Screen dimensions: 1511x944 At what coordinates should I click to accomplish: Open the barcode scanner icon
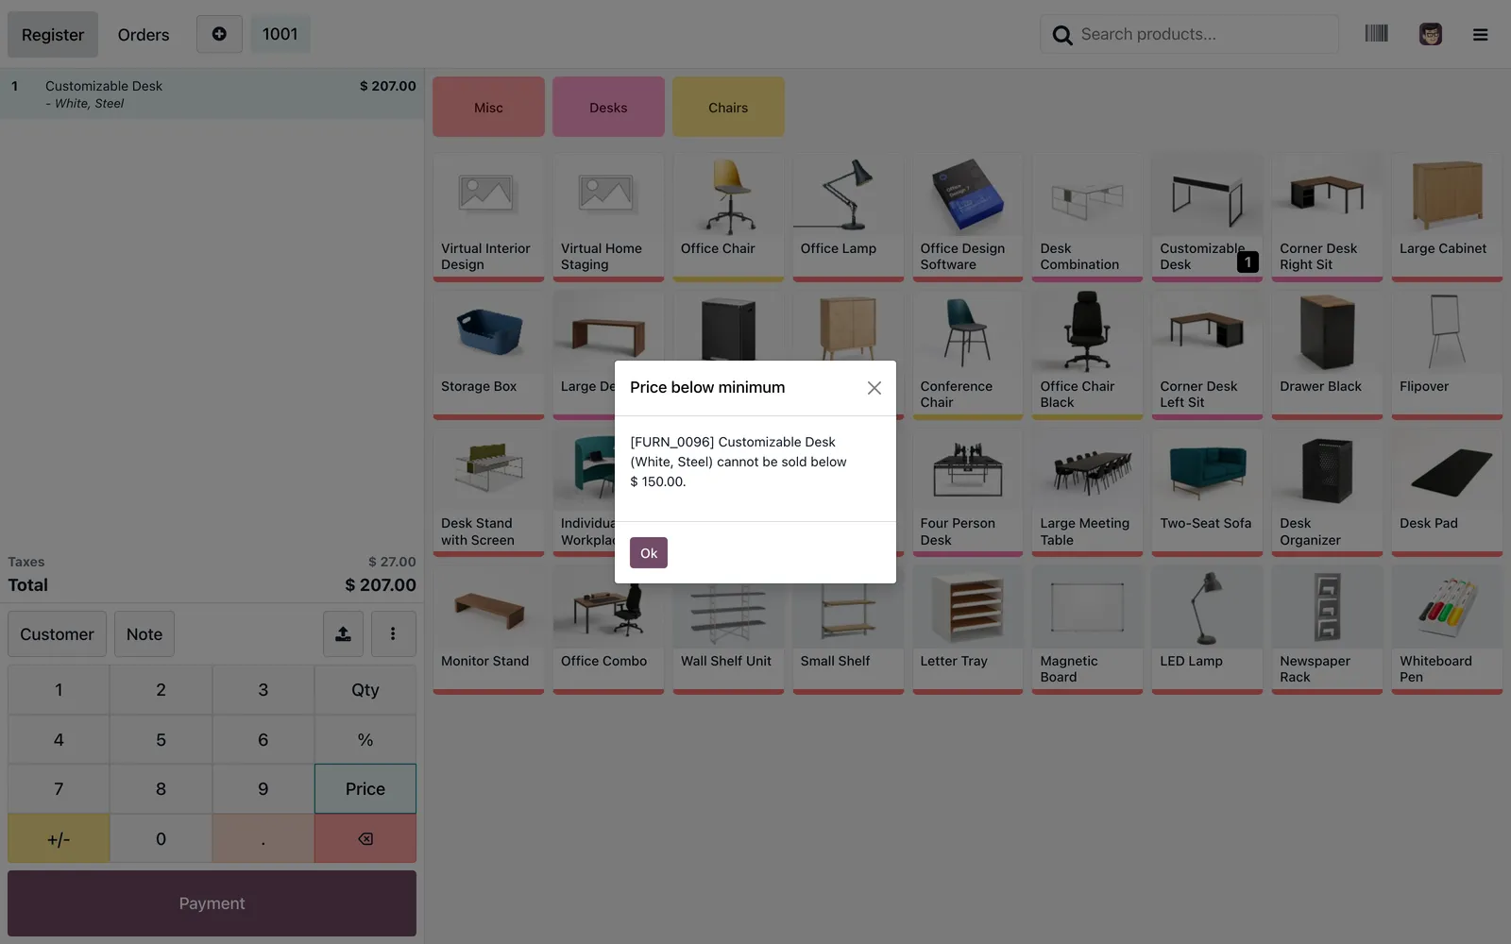pos(1376,34)
